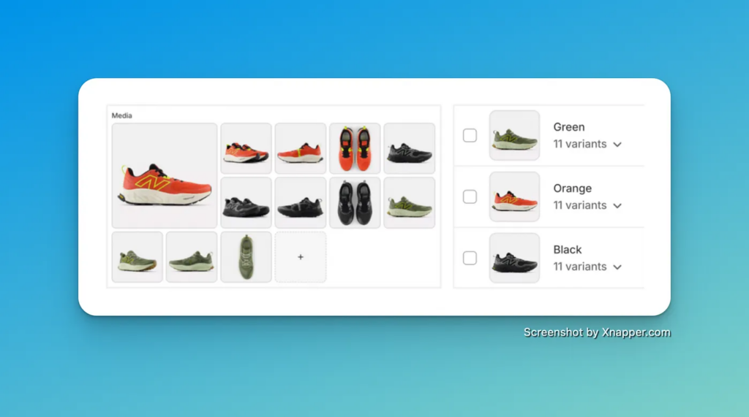Expand the Green 11 variants chevron

(617, 145)
